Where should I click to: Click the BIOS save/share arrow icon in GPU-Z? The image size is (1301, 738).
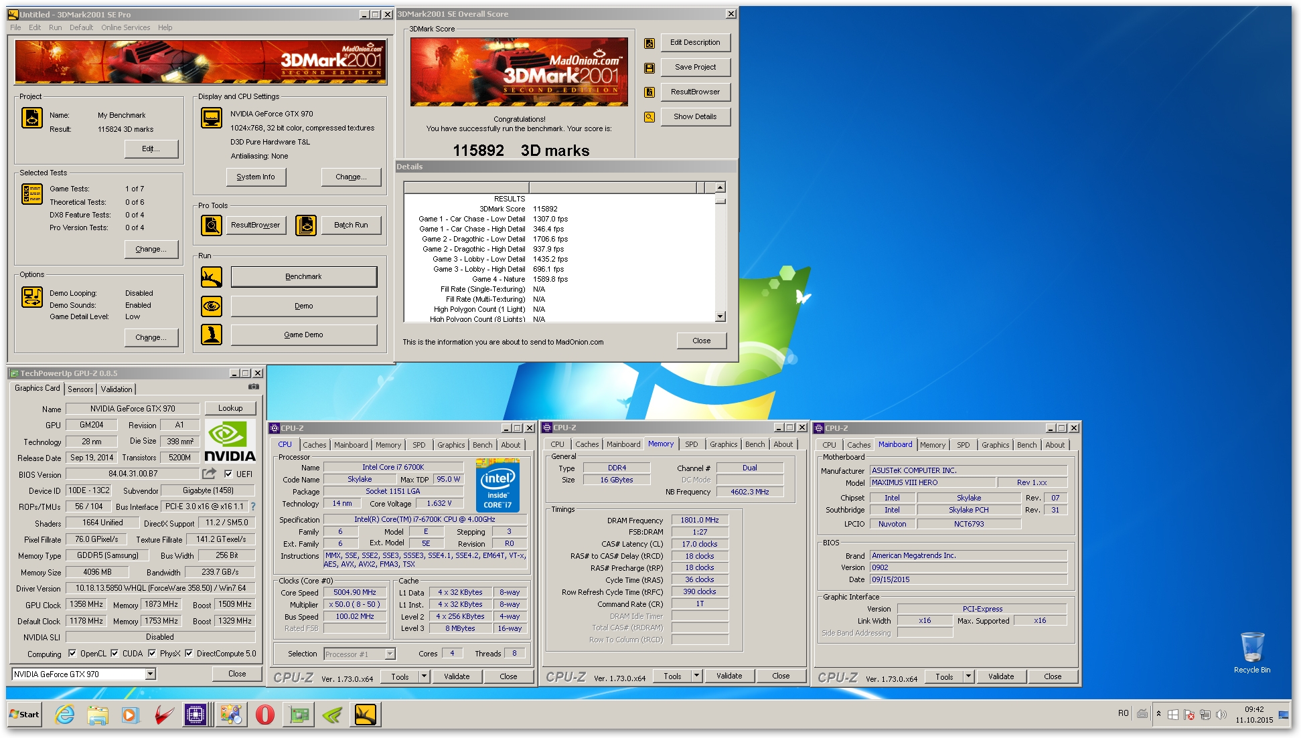(x=210, y=474)
